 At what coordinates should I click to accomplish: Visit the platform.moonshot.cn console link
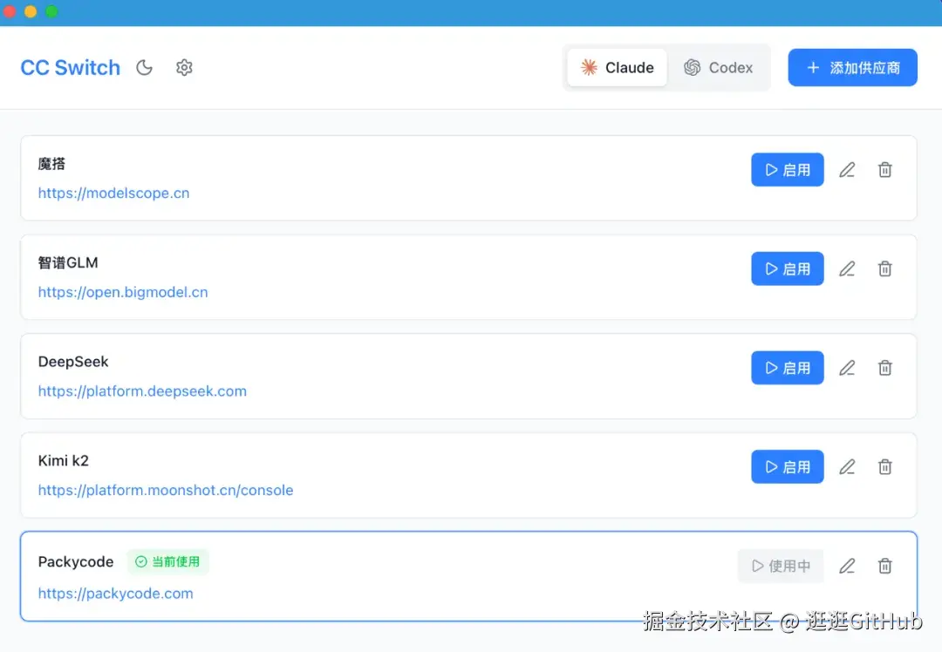(165, 490)
